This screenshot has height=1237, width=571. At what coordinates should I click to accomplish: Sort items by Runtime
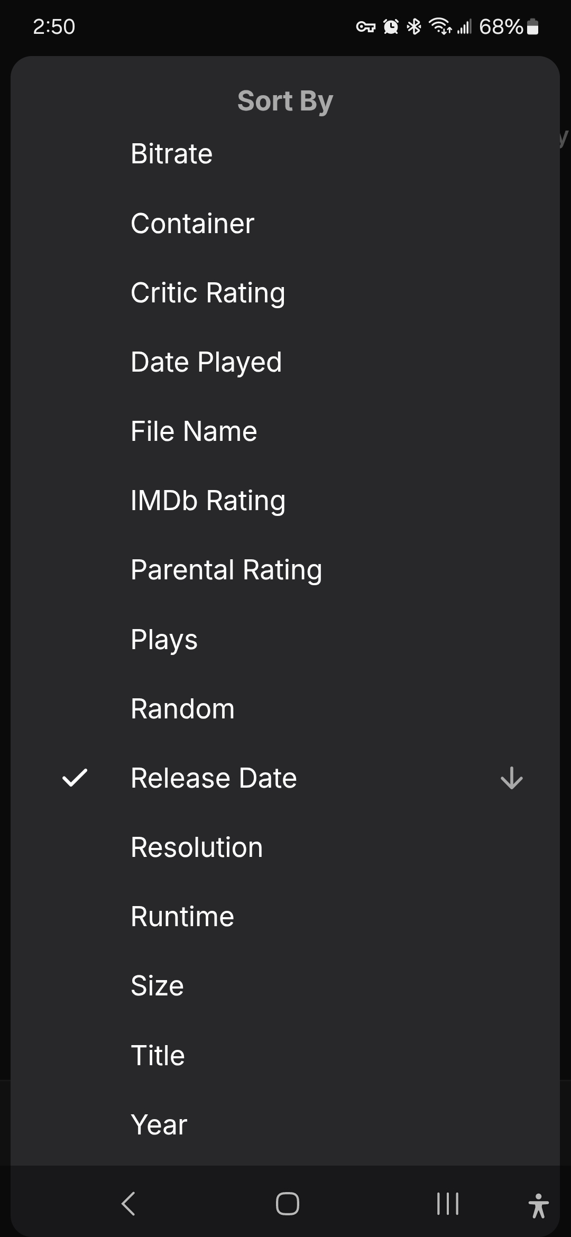182,917
